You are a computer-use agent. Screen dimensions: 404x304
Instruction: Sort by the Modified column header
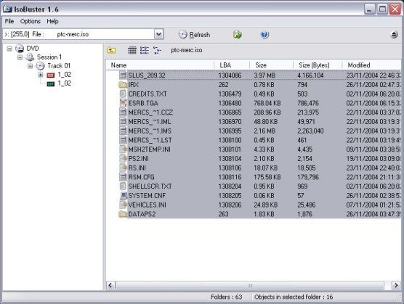pos(371,65)
